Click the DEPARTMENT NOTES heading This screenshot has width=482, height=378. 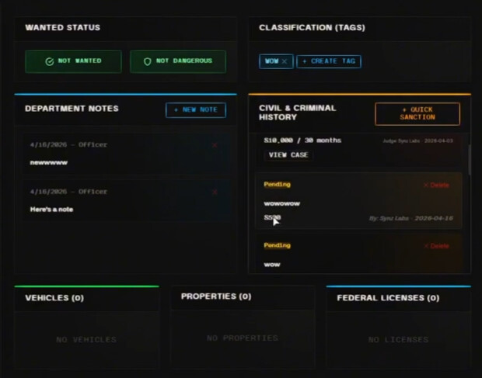72,109
